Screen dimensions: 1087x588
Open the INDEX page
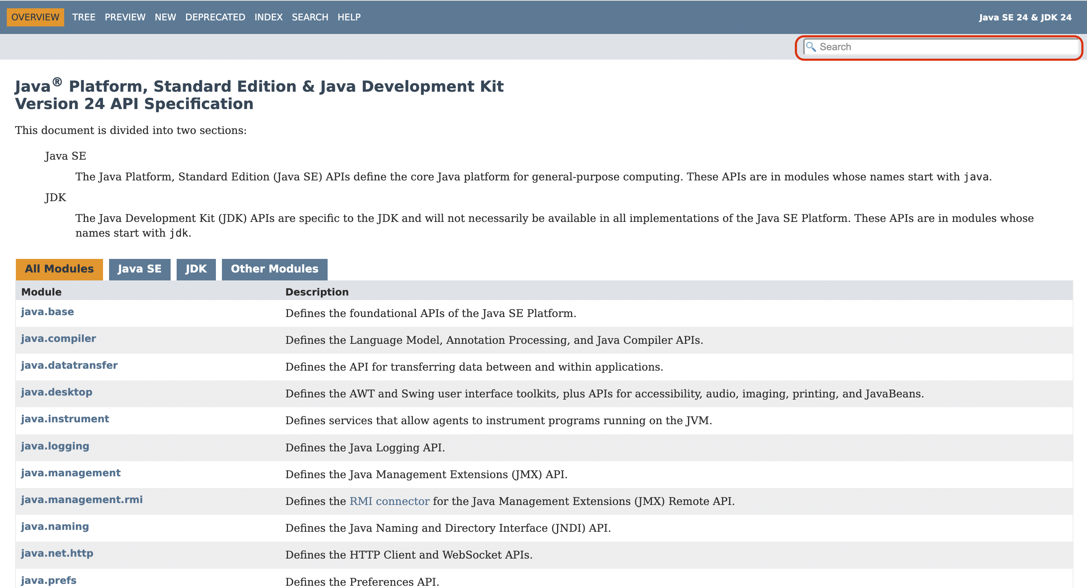tap(268, 17)
